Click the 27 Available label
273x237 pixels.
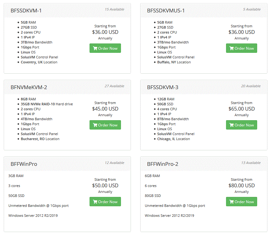click(114, 86)
